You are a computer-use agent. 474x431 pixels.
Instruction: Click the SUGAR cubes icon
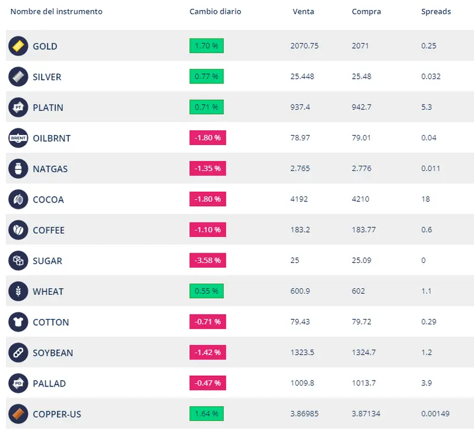18,260
